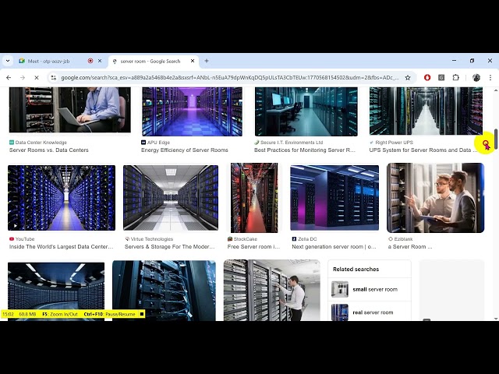Click the Virtue Technologies source label
499x374 pixels.
[x=149, y=239]
